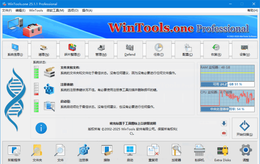The width and height of the screenshot is (260, 164).
Task: Click the RAM 监视器 graph
Action: [x=227, y=73]
